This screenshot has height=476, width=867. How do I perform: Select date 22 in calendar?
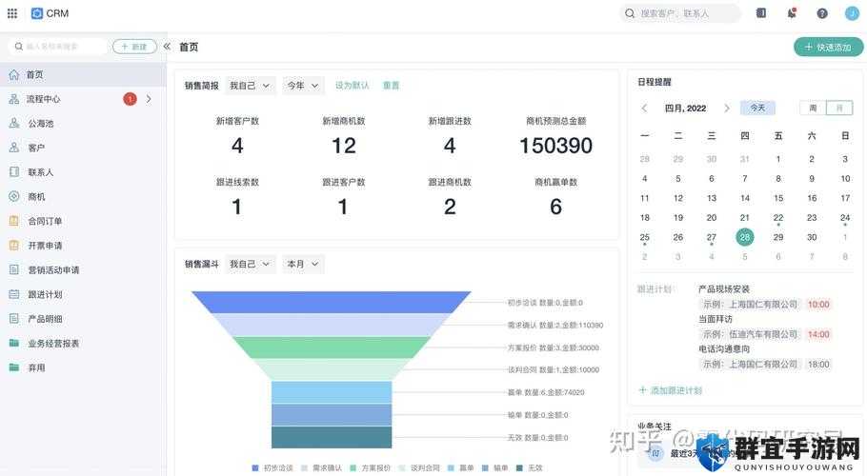pyautogui.click(x=778, y=218)
